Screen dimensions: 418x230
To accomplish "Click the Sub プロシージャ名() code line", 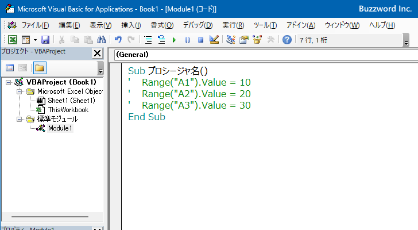I will [x=168, y=71].
